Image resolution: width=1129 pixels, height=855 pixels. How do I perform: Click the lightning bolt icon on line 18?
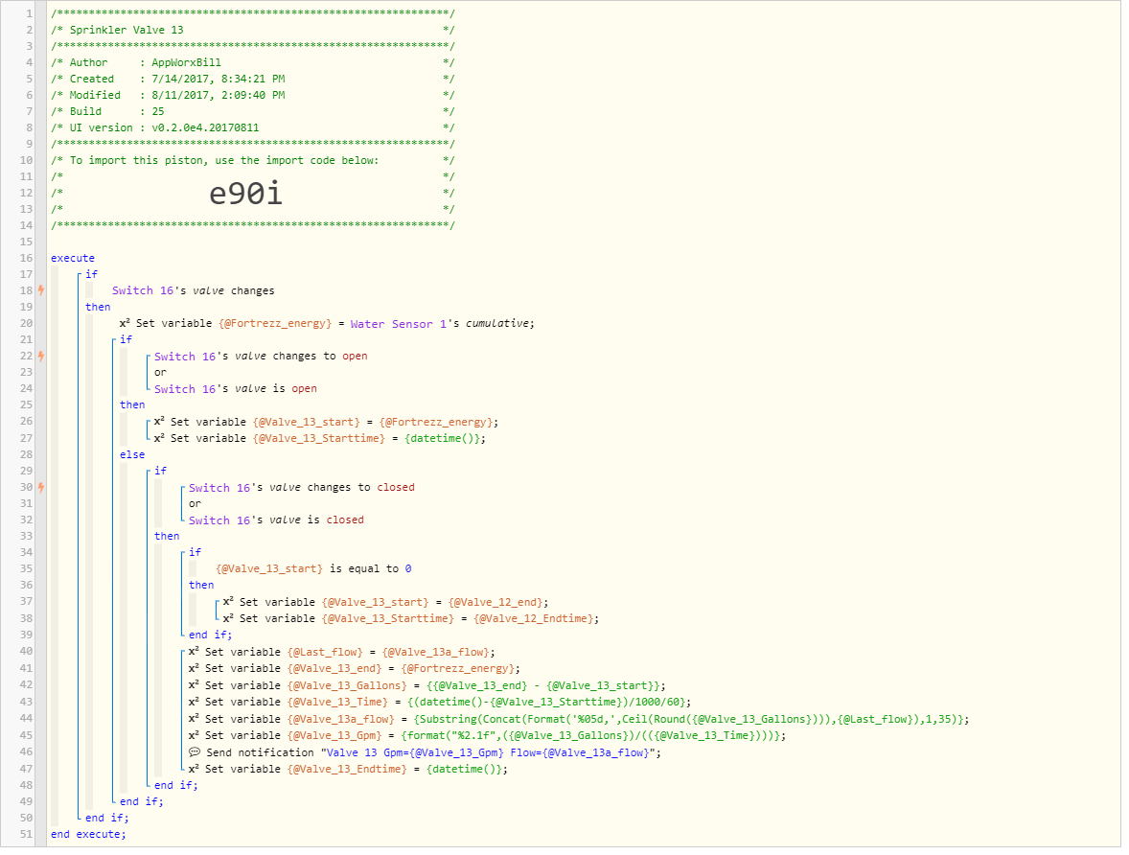pos(41,290)
